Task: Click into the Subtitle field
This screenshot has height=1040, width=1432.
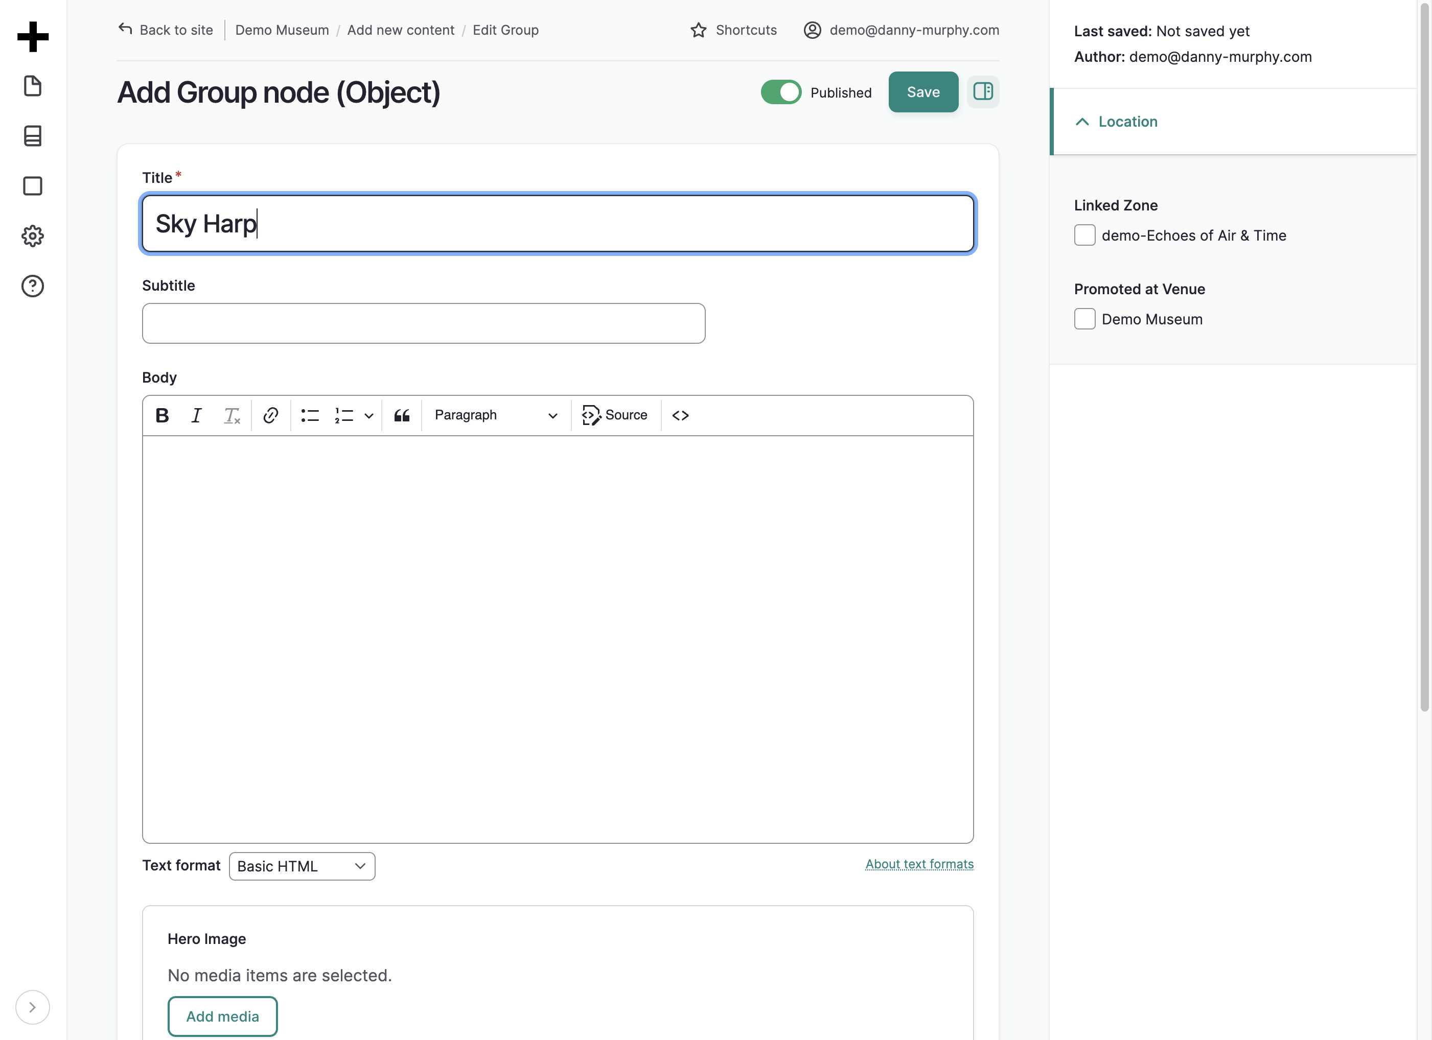Action: click(x=424, y=323)
